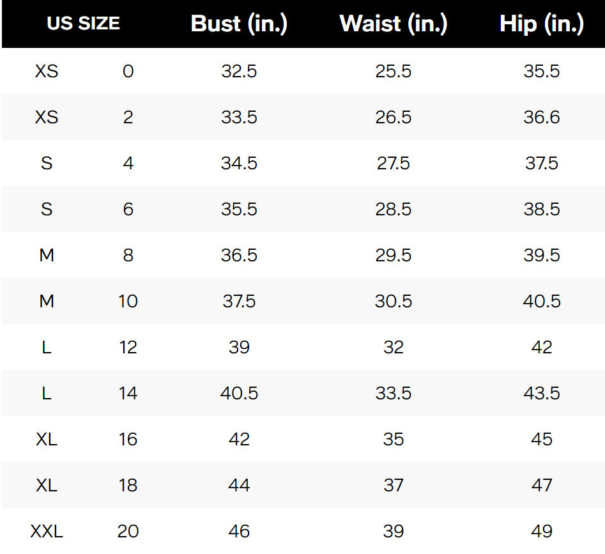Image resolution: width=605 pixels, height=554 pixels.
Task: Click waist value 37 in size 18 row
Action: click(x=394, y=485)
